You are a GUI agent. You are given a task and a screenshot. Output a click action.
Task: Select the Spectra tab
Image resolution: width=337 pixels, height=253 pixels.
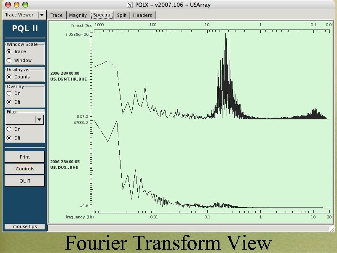(102, 15)
